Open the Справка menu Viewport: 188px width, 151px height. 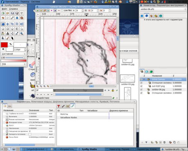(x=13, y=9)
